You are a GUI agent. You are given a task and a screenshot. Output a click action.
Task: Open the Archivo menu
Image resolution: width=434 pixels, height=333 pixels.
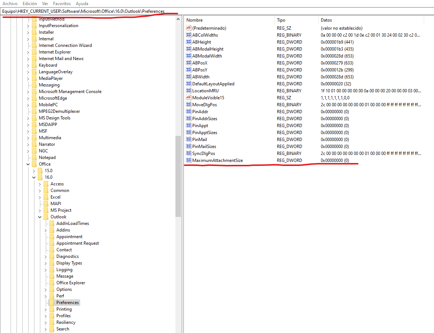coord(10,4)
